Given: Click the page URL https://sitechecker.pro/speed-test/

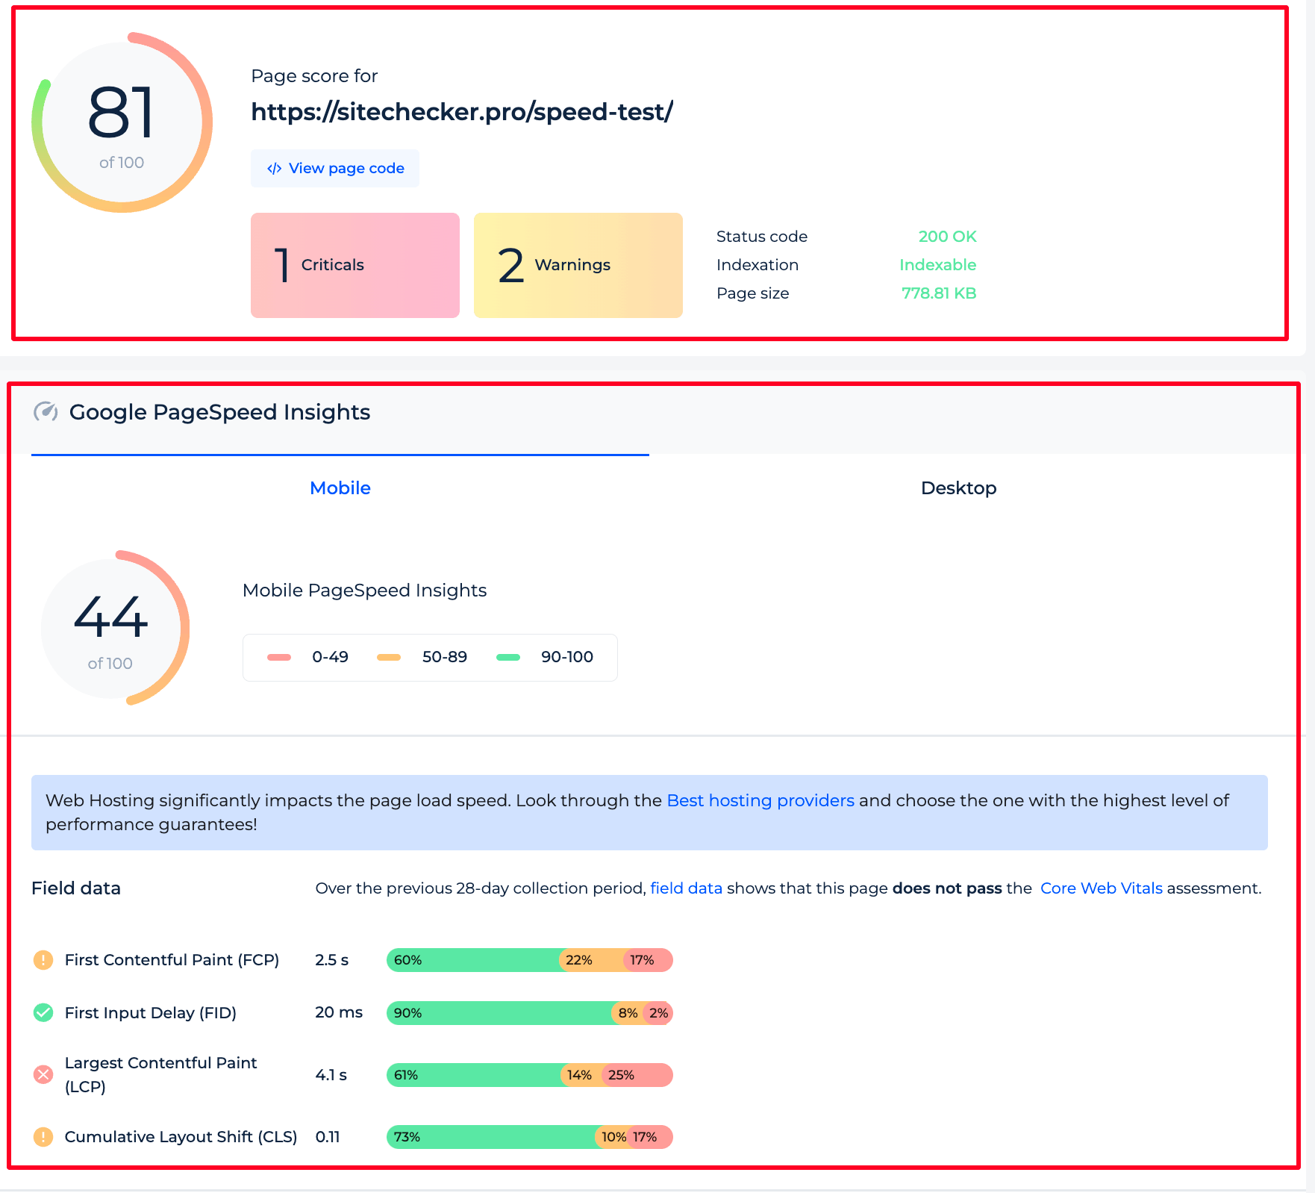Looking at the screenshot, I should (462, 112).
